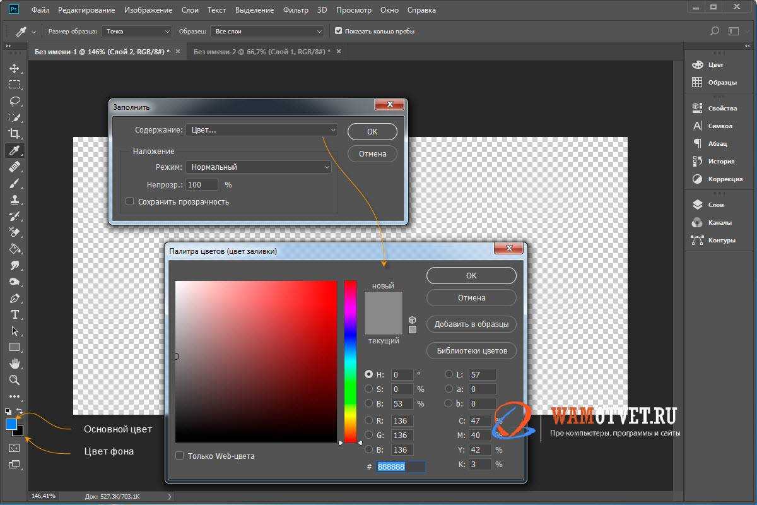
Task: Select the Eraser tool
Action: (14, 232)
